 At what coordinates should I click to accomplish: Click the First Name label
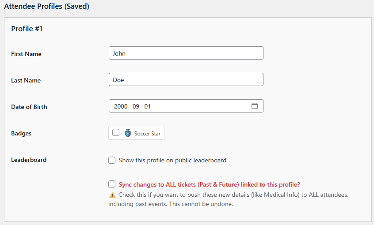26,54
